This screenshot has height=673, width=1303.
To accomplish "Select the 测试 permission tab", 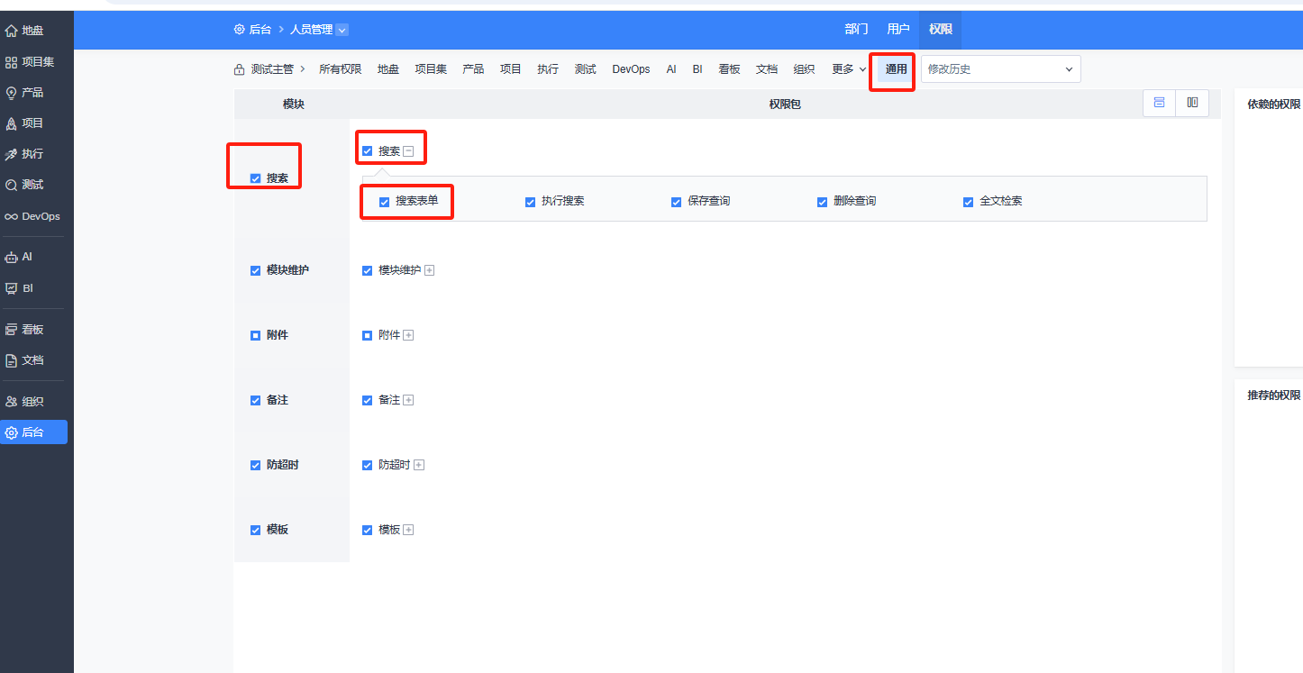I will tap(586, 69).
